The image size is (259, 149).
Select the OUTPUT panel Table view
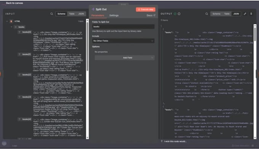pyautogui.click(x=227, y=14)
